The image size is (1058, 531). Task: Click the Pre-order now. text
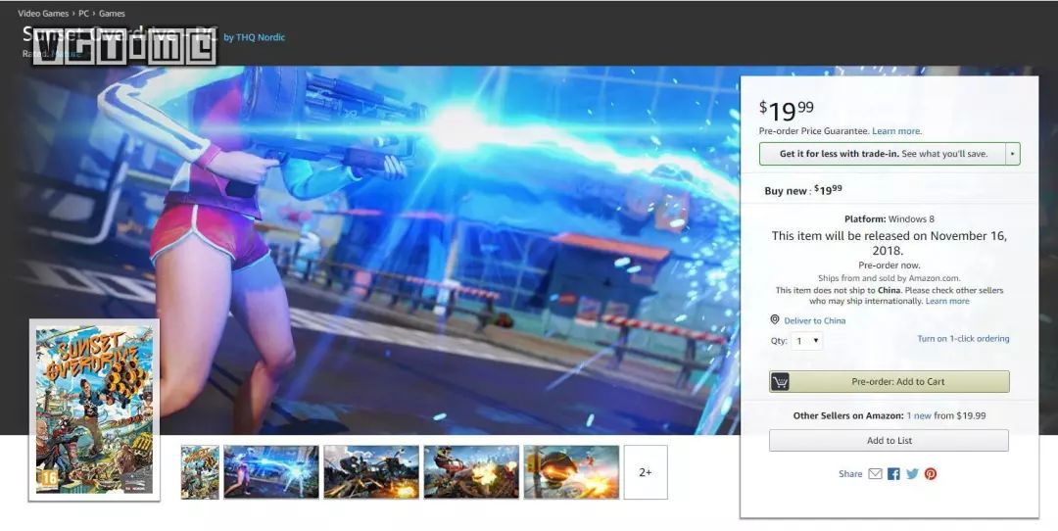pos(890,265)
